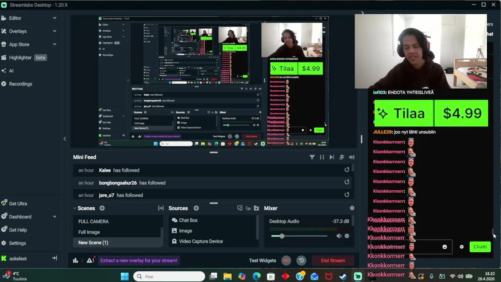The width and height of the screenshot is (501, 282).
Task: Click the log out icon beside askeleet
Action: 54,258
